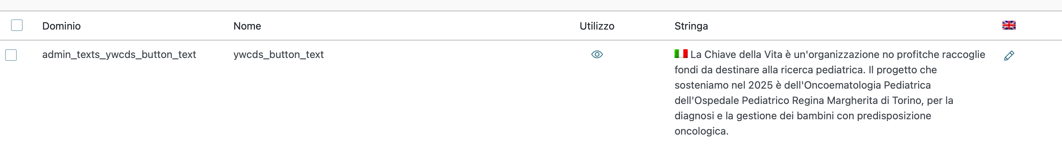Click the Utilizzo column header
The height and width of the screenshot is (151, 1062).
tap(596, 26)
